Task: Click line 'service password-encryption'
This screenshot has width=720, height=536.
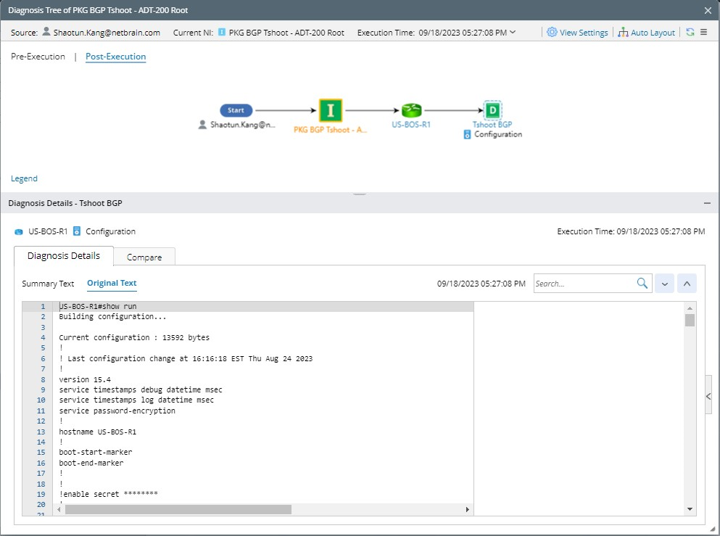Action: [117, 411]
